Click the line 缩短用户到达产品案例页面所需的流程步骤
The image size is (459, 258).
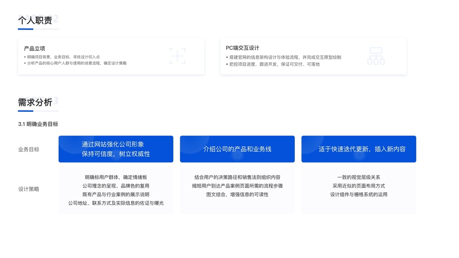(x=237, y=186)
